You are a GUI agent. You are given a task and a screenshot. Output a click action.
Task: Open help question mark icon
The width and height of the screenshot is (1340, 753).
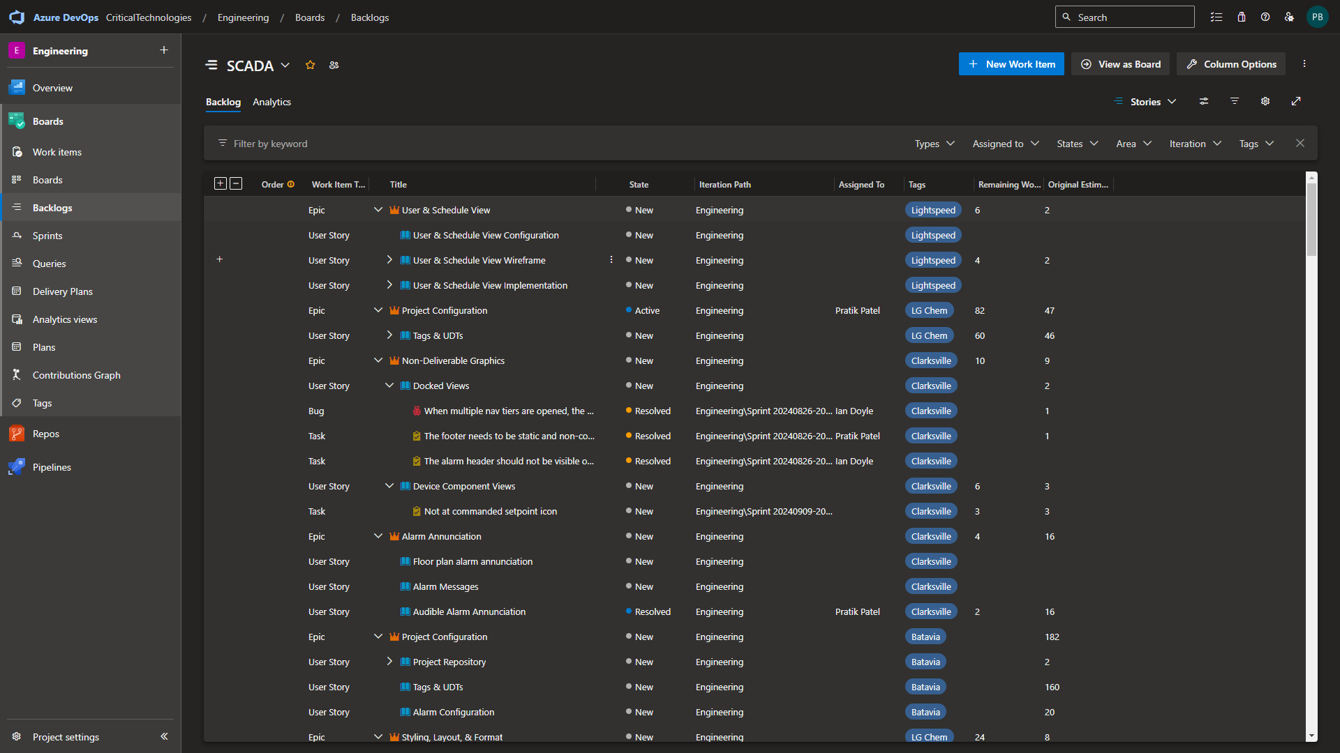pyautogui.click(x=1265, y=17)
